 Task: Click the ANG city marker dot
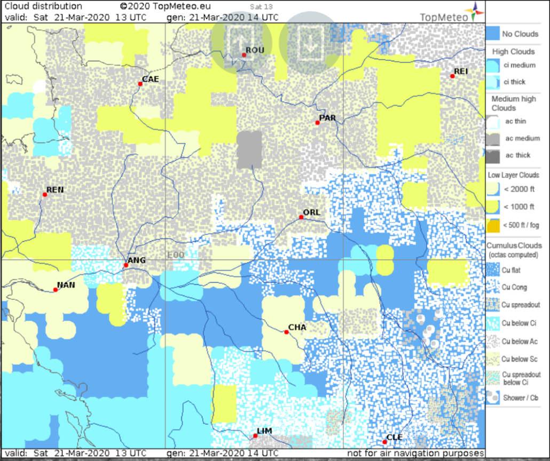126,265
